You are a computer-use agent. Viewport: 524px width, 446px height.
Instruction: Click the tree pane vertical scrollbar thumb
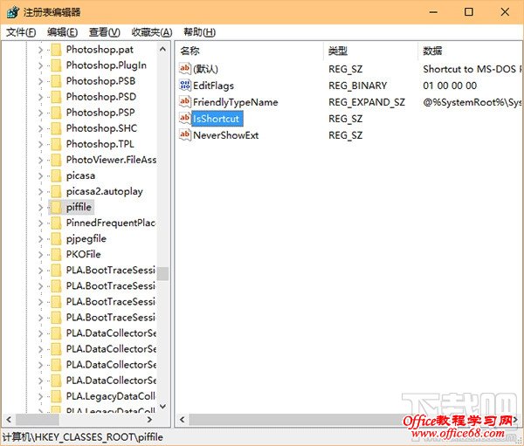point(162,273)
